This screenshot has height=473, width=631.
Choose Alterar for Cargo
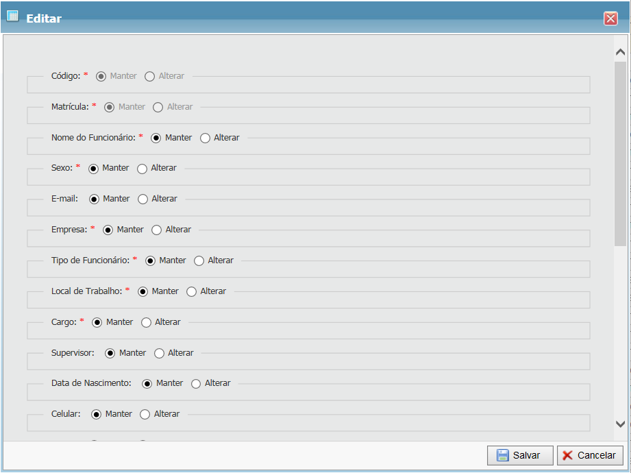click(x=146, y=322)
